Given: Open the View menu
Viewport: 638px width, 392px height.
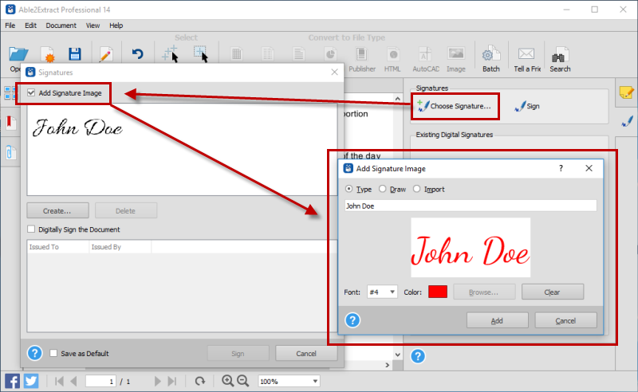Looking at the screenshot, I should [x=93, y=25].
